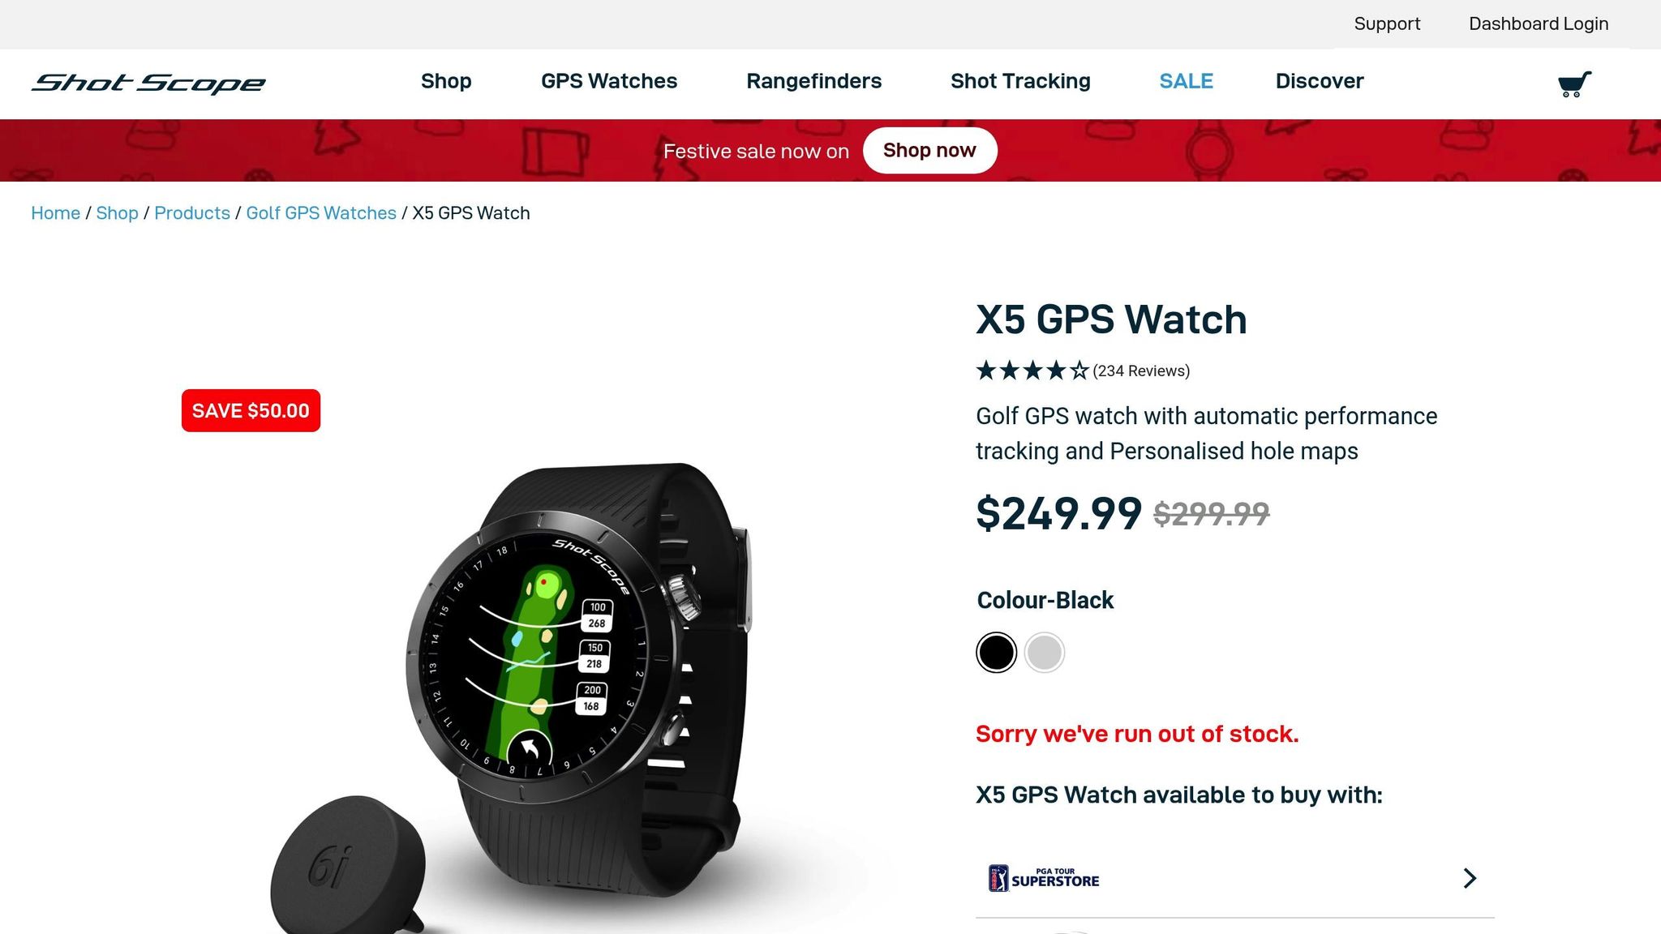Click the star rating icons
The image size is (1661, 934).
point(1032,371)
